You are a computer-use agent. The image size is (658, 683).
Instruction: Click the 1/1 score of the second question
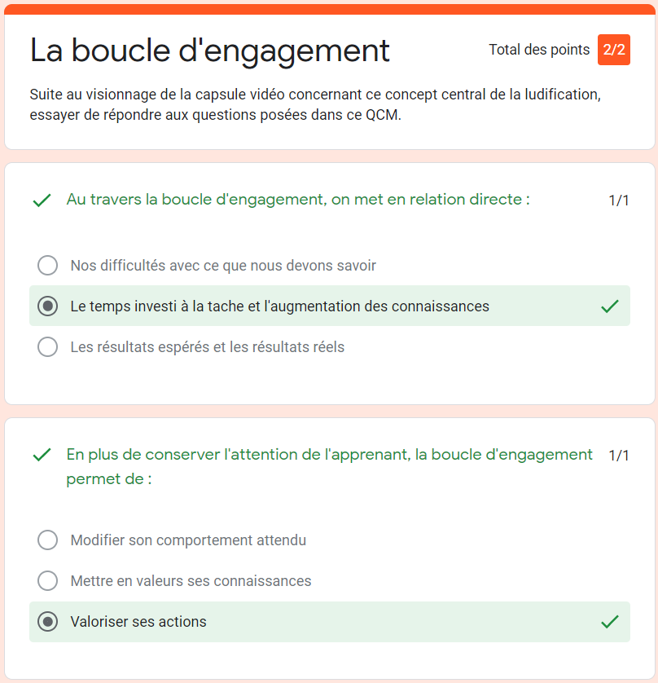[618, 455]
